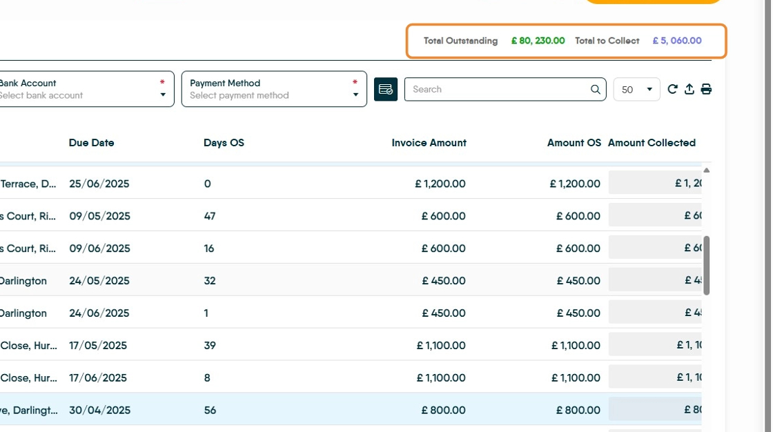Click the Total to Collect amount

(676, 41)
